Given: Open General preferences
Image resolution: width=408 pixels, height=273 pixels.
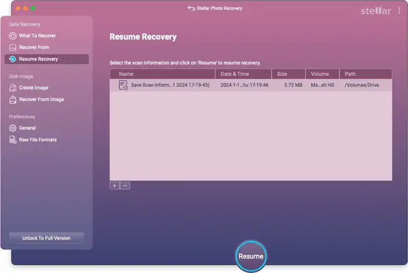Looking at the screenshot, I should point(28,128).
